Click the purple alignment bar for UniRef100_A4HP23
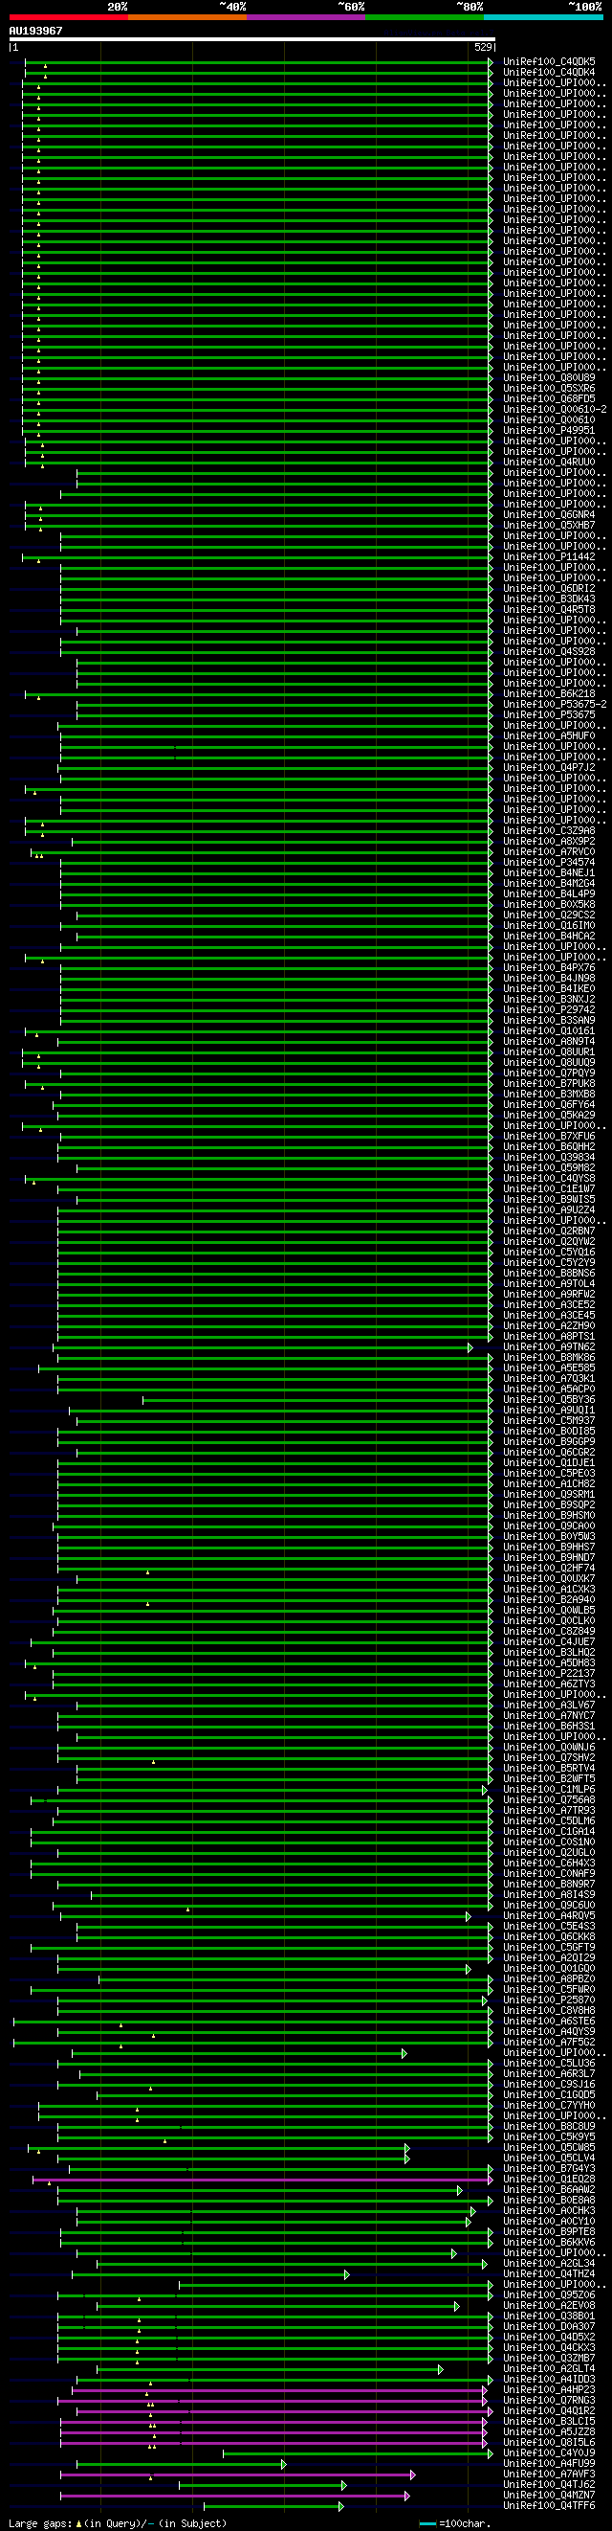This screenshot has height=2531, width=612. [278, 2390]
